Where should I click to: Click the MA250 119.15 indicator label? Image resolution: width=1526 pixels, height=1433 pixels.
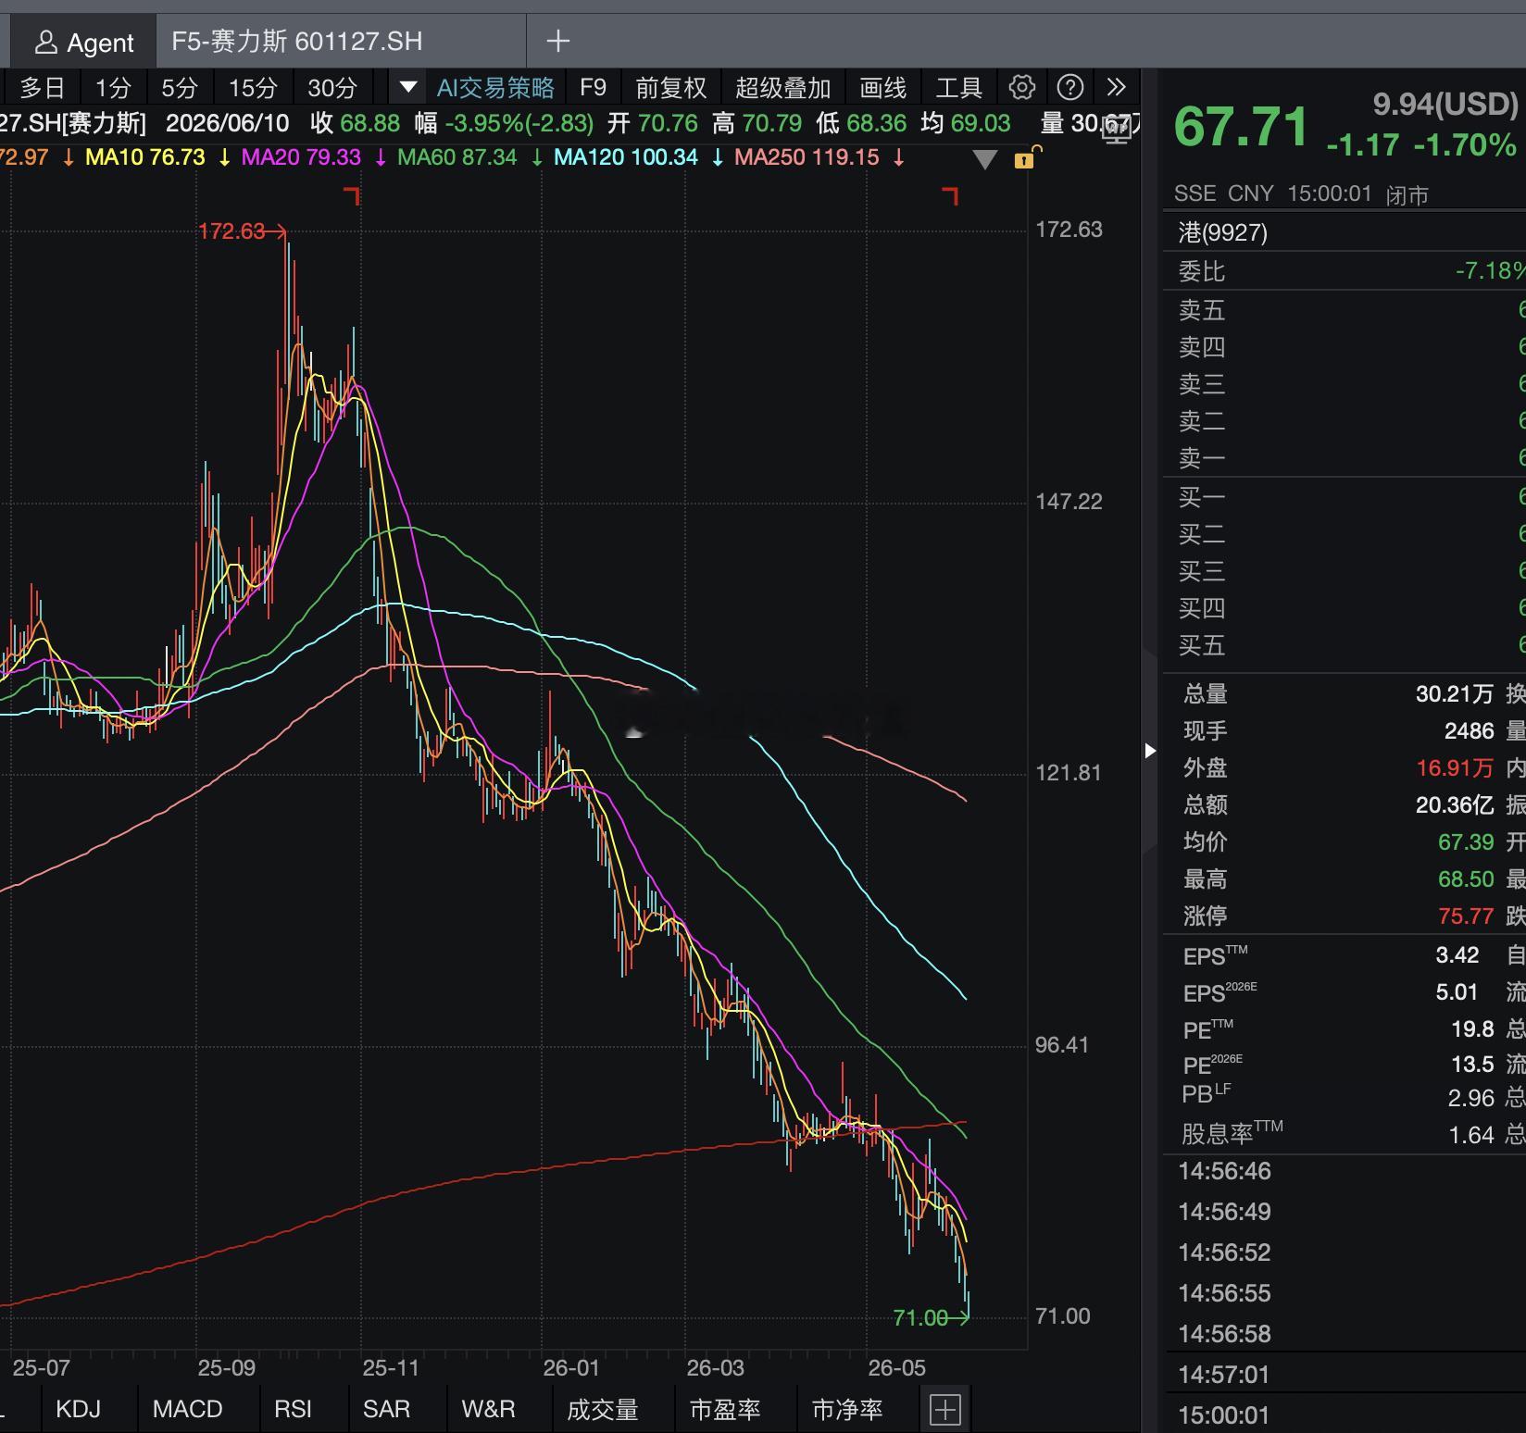[807, 157]
